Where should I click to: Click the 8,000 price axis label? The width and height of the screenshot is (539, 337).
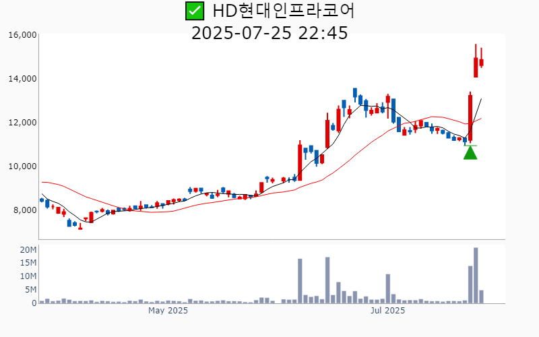25,210
